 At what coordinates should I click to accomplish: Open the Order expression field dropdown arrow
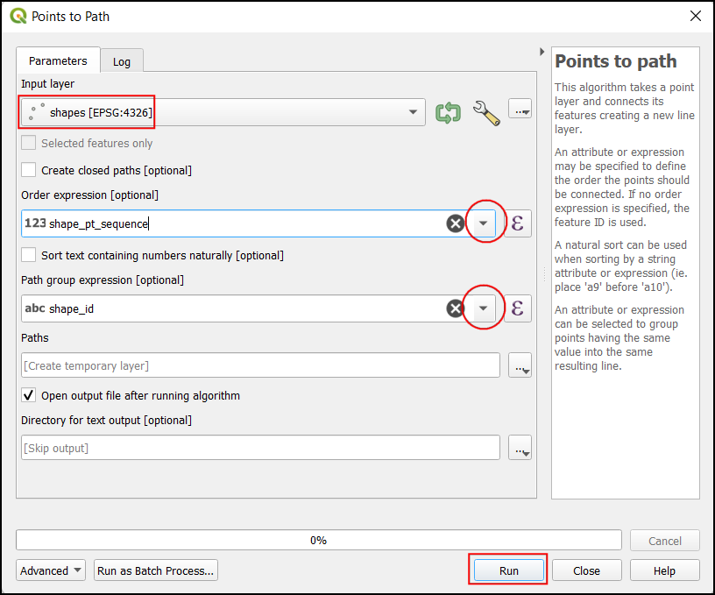[x=484, y=223]
